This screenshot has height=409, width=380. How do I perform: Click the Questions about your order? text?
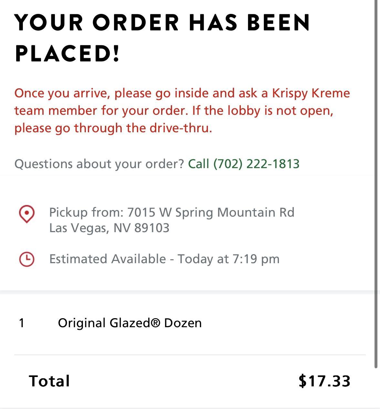pyautogui.click(x=99, y=164)
